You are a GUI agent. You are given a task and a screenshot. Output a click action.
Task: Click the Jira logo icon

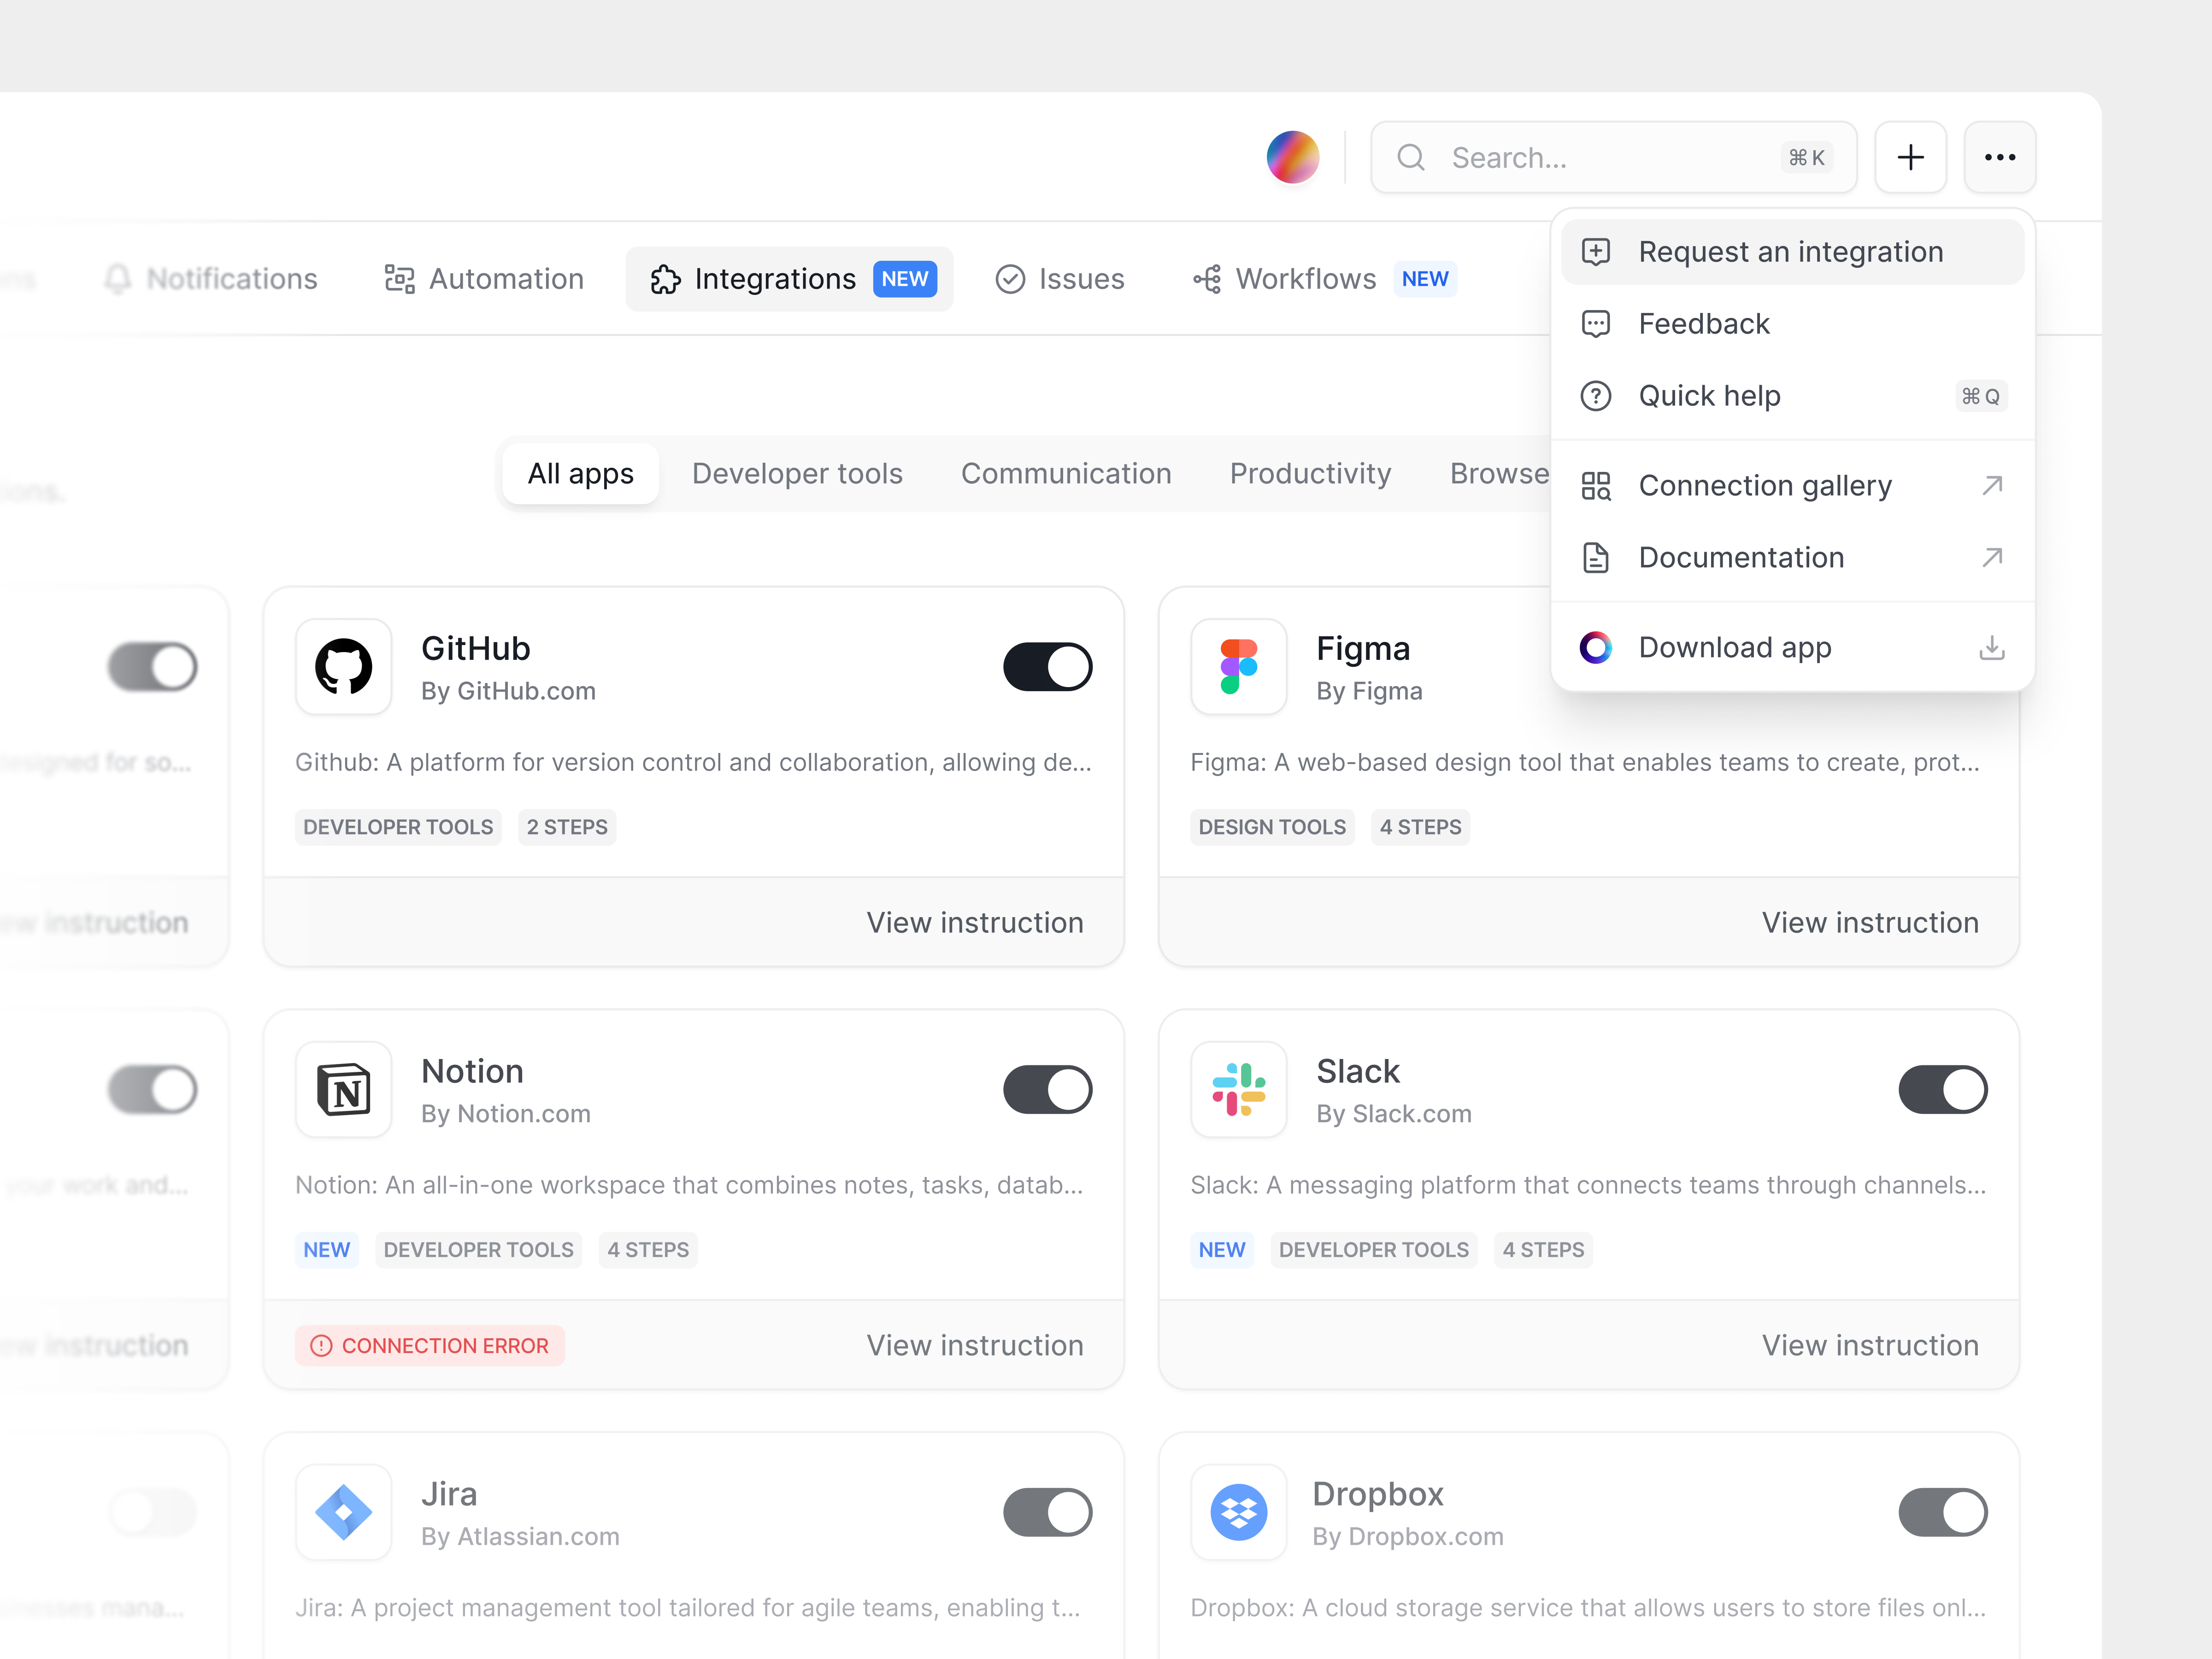[x=343, y=1512]
